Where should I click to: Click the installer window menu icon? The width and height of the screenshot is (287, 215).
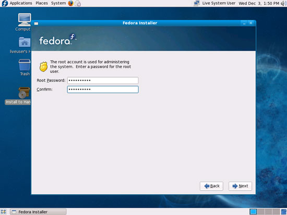(x=36, y=23)
